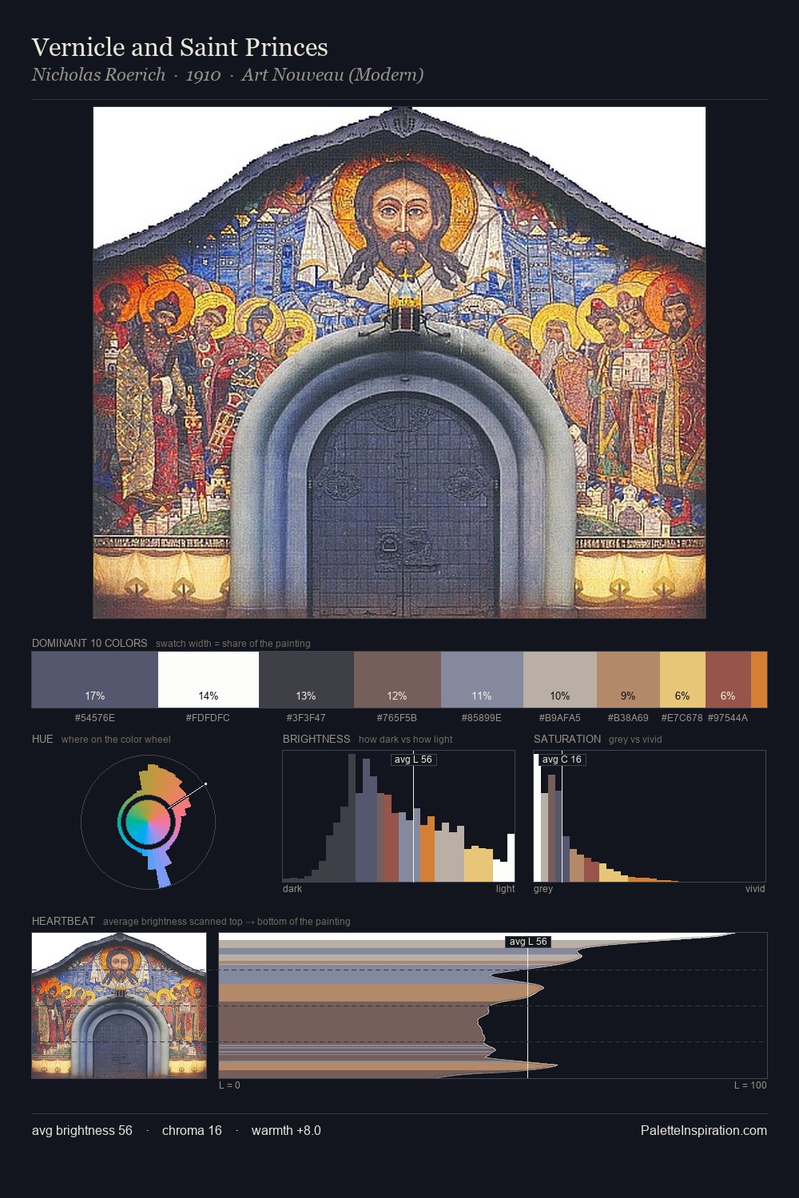Click the year '1910' in the subtitle
Image resolution: width=799 pixels, height=1198 pixels.
203,74
